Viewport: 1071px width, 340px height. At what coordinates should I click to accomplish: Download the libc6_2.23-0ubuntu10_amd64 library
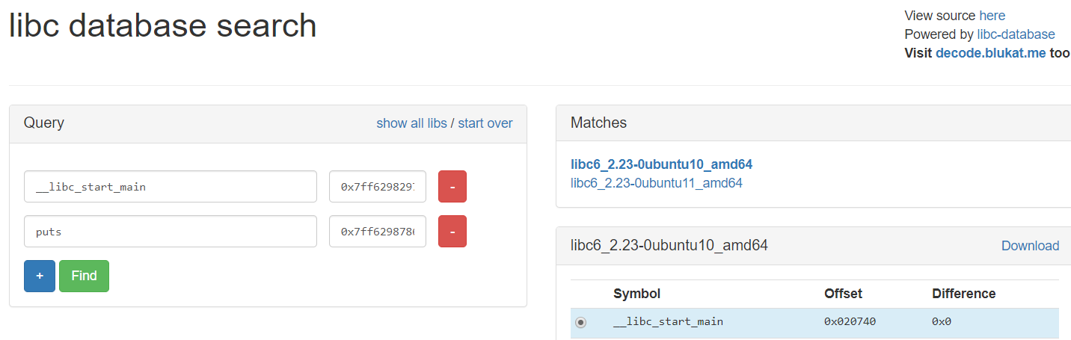coord(1030,246)
